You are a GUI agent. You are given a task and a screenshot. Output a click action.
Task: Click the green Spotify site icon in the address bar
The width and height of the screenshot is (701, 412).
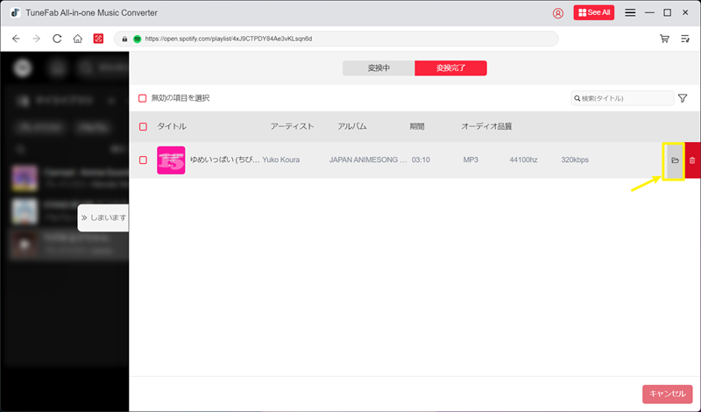pos(138,39)
